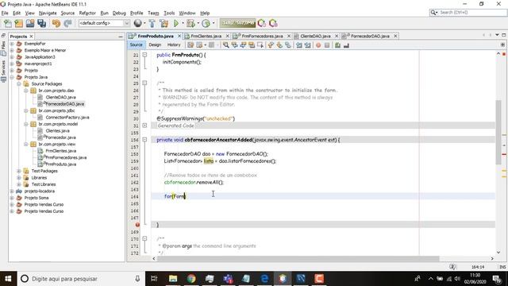508x286 pixels.
Task: Click Find Previous Occurrence icon in editor toolbar
Action: point(234,45)
